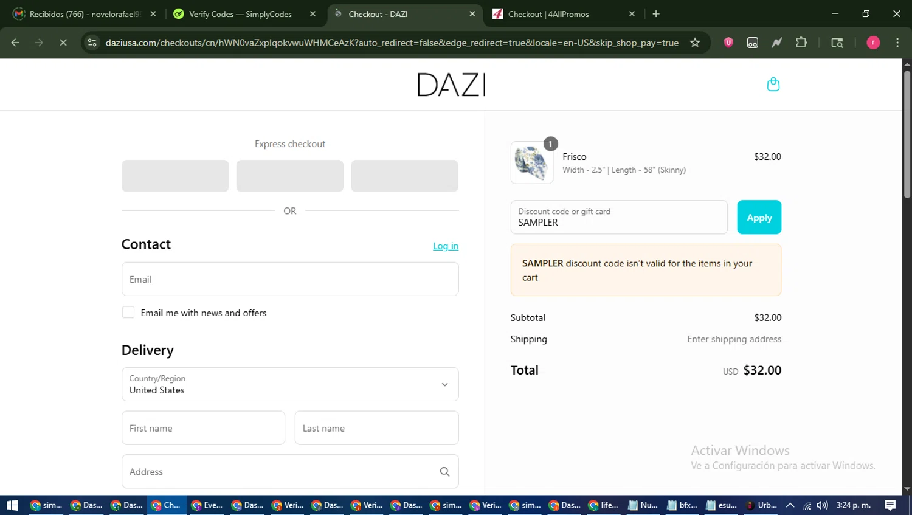Open the extension with two-eyes icon
The image size is (912, 515).
[x=753, y=43]
